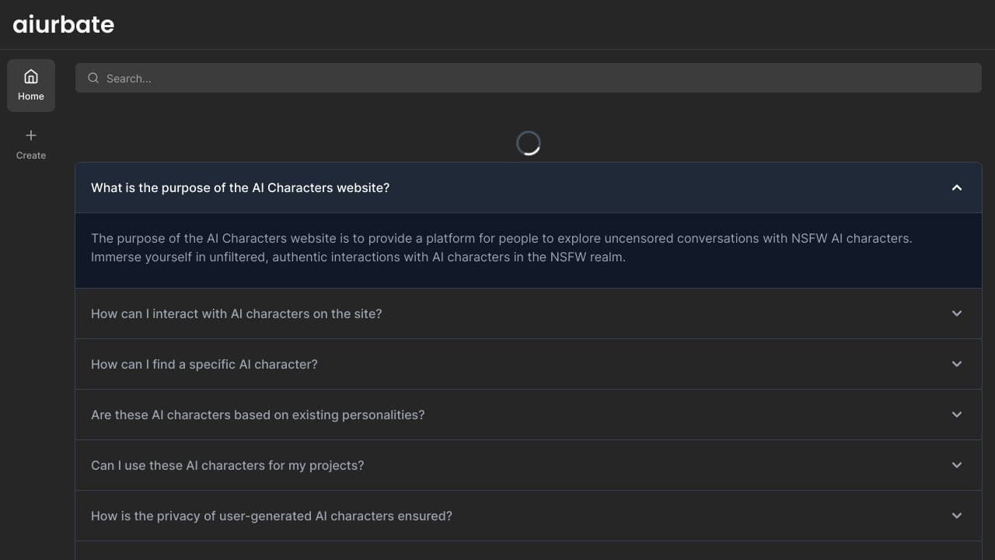This screenshot has width=995, height=560.
Task: Collapse the website purpose answer using up chevron
Action: click(x=957, y=187)
